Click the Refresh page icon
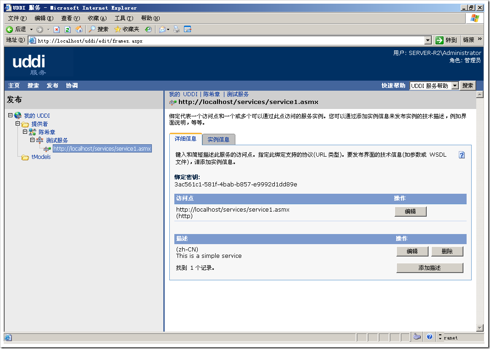 tap(67, 30)
